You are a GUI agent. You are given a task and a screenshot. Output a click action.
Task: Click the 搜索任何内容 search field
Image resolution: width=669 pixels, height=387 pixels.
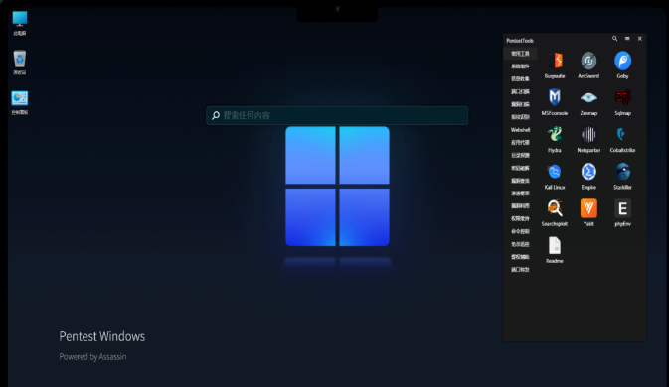pyautogui.click(x=337, y=115)
